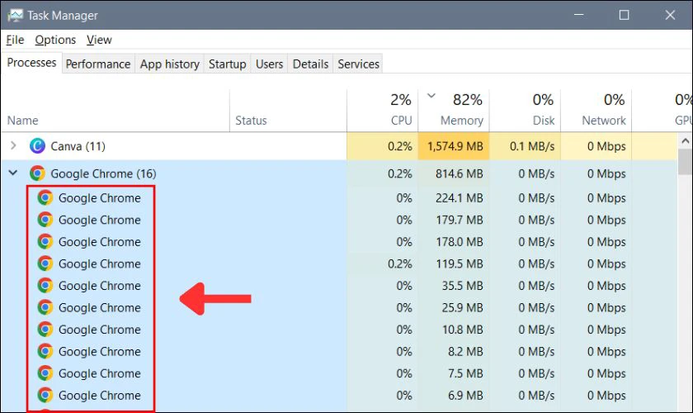Image resolution: width=693 pixels, height=413 pixels.
Task: Click Canva's 0 Mbps network cell
Action: click(x=596, y=146)
